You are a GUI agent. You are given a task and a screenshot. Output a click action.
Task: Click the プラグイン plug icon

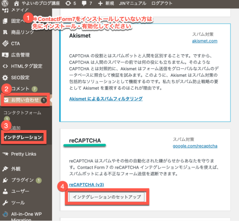(x=5, y=180)
